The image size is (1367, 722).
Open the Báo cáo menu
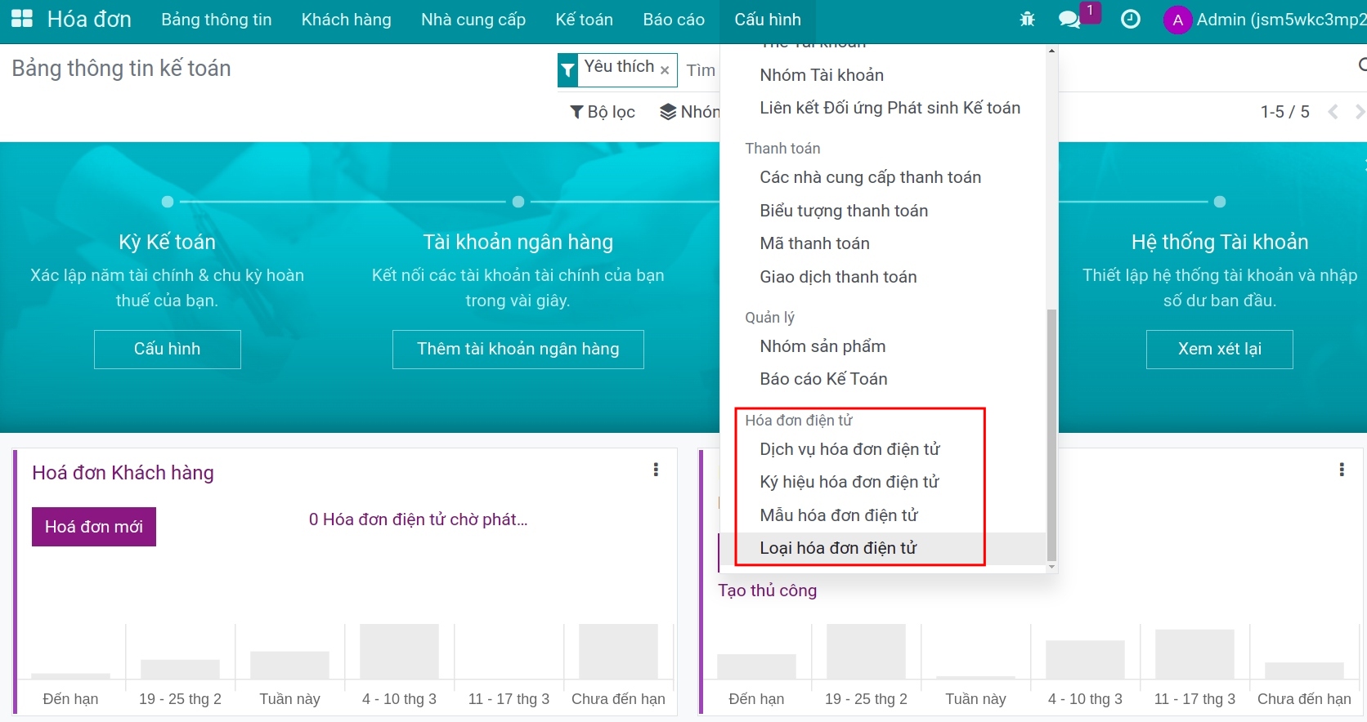coord(675,20)
